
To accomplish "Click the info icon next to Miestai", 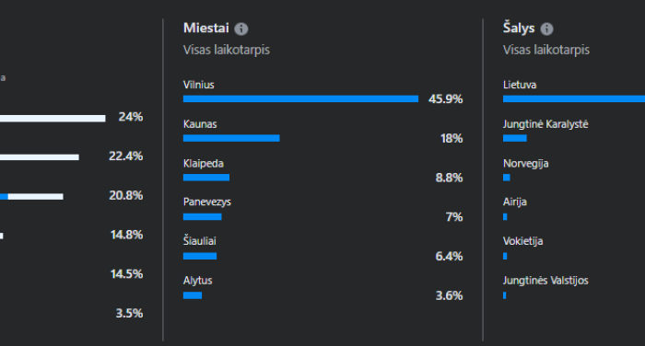I will tap(241, 29).
